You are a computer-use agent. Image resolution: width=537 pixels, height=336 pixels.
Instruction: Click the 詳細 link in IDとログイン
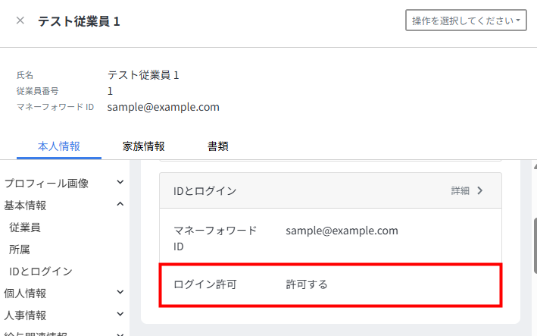(x=460, y=191)
